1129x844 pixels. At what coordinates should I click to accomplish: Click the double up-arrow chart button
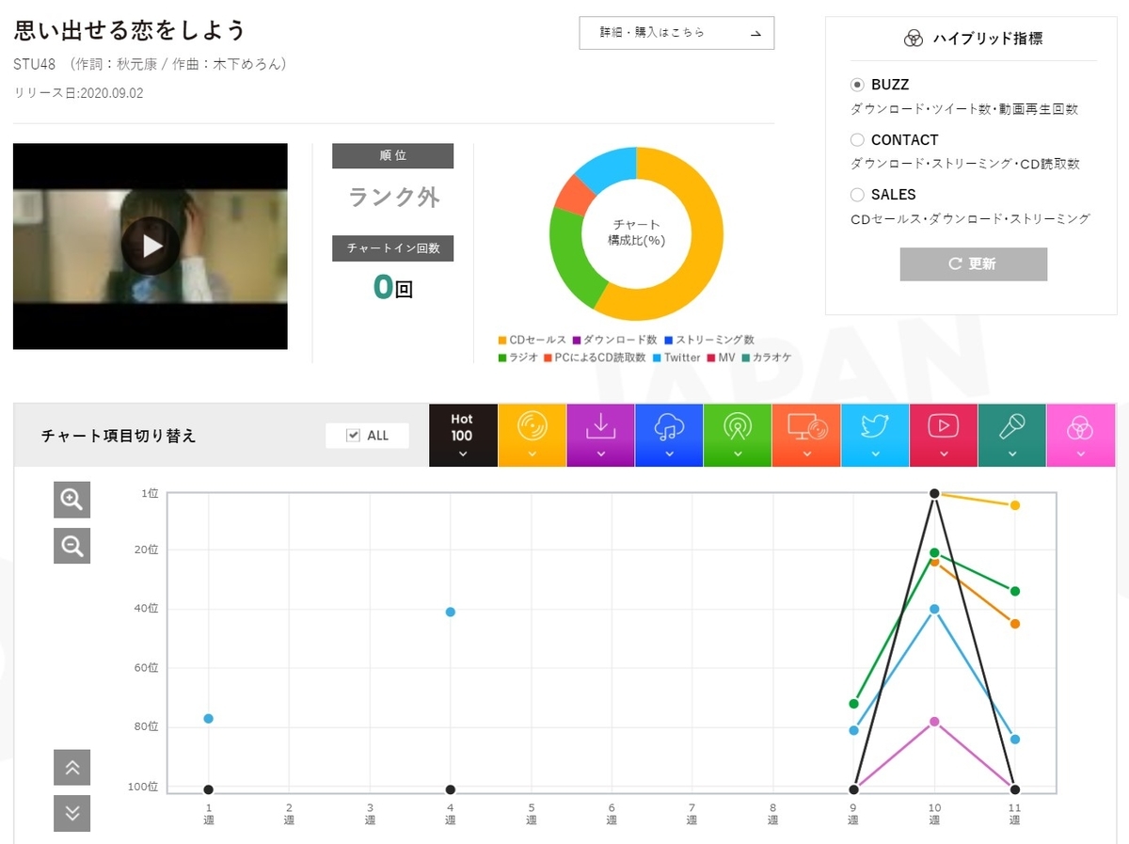click(x=72, y=768)
